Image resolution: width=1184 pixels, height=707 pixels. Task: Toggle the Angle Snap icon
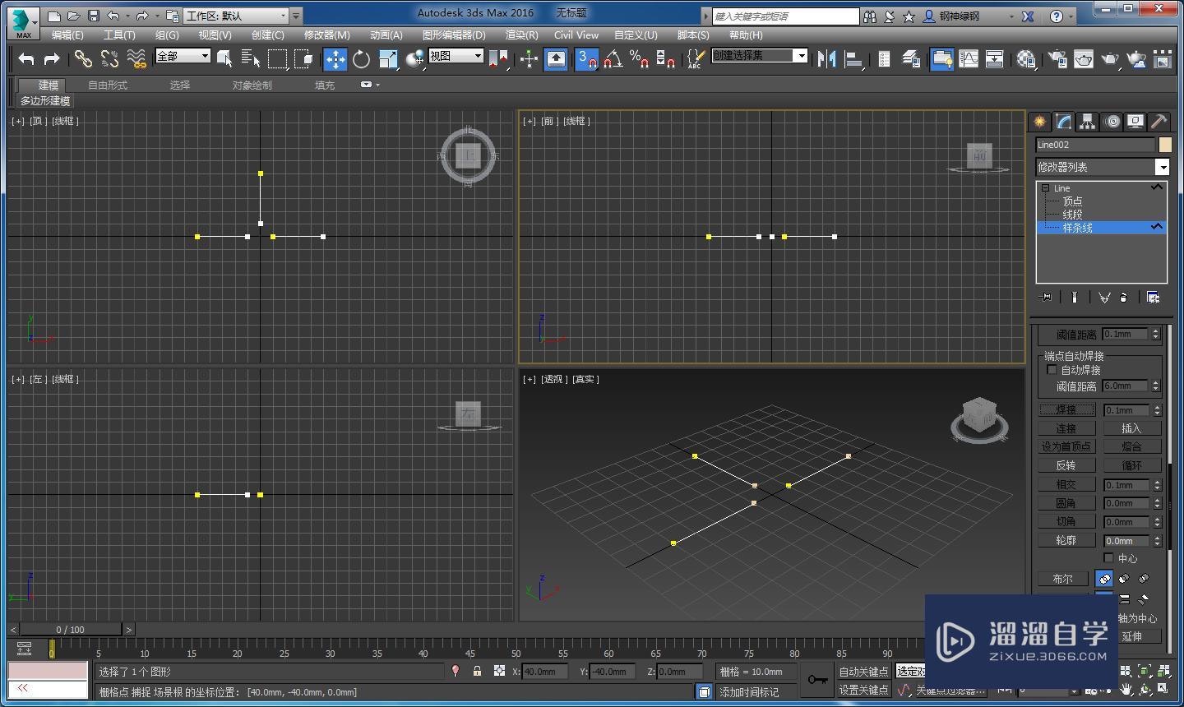tap(613, 58)
